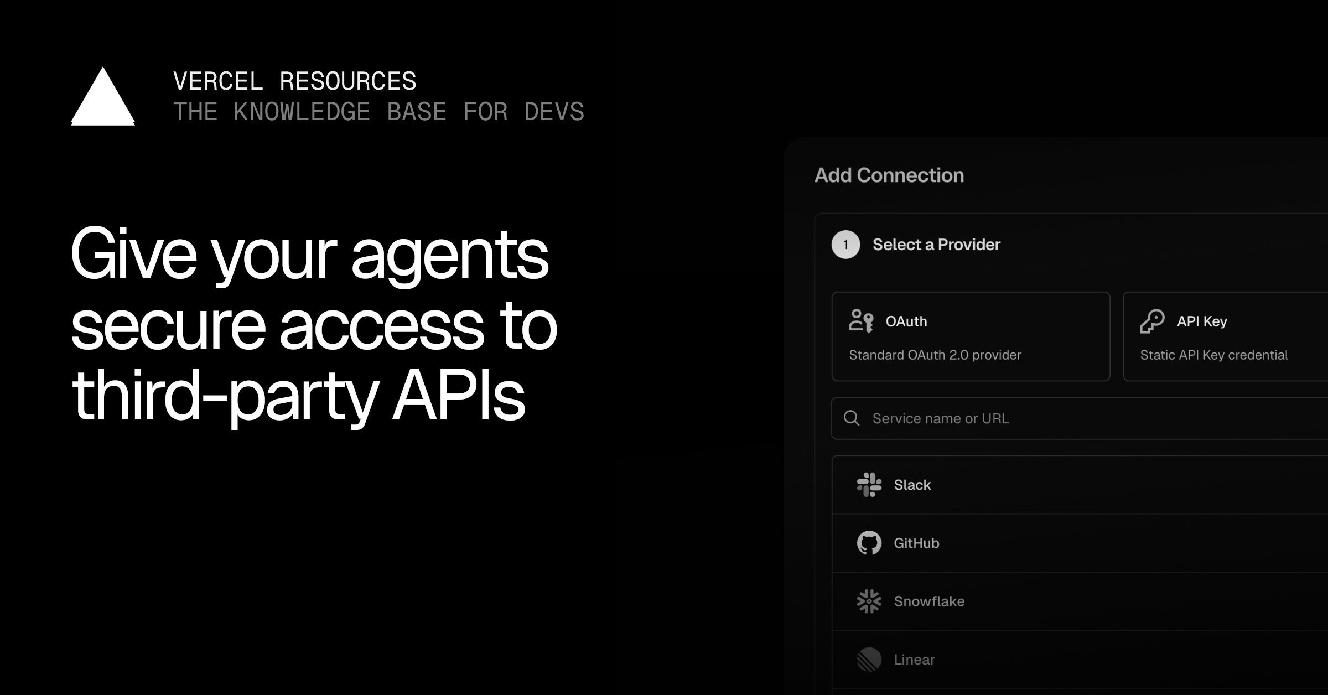Click the Select a Provider heading
Screen dimensions: 1328x695
tap(936, 245)
